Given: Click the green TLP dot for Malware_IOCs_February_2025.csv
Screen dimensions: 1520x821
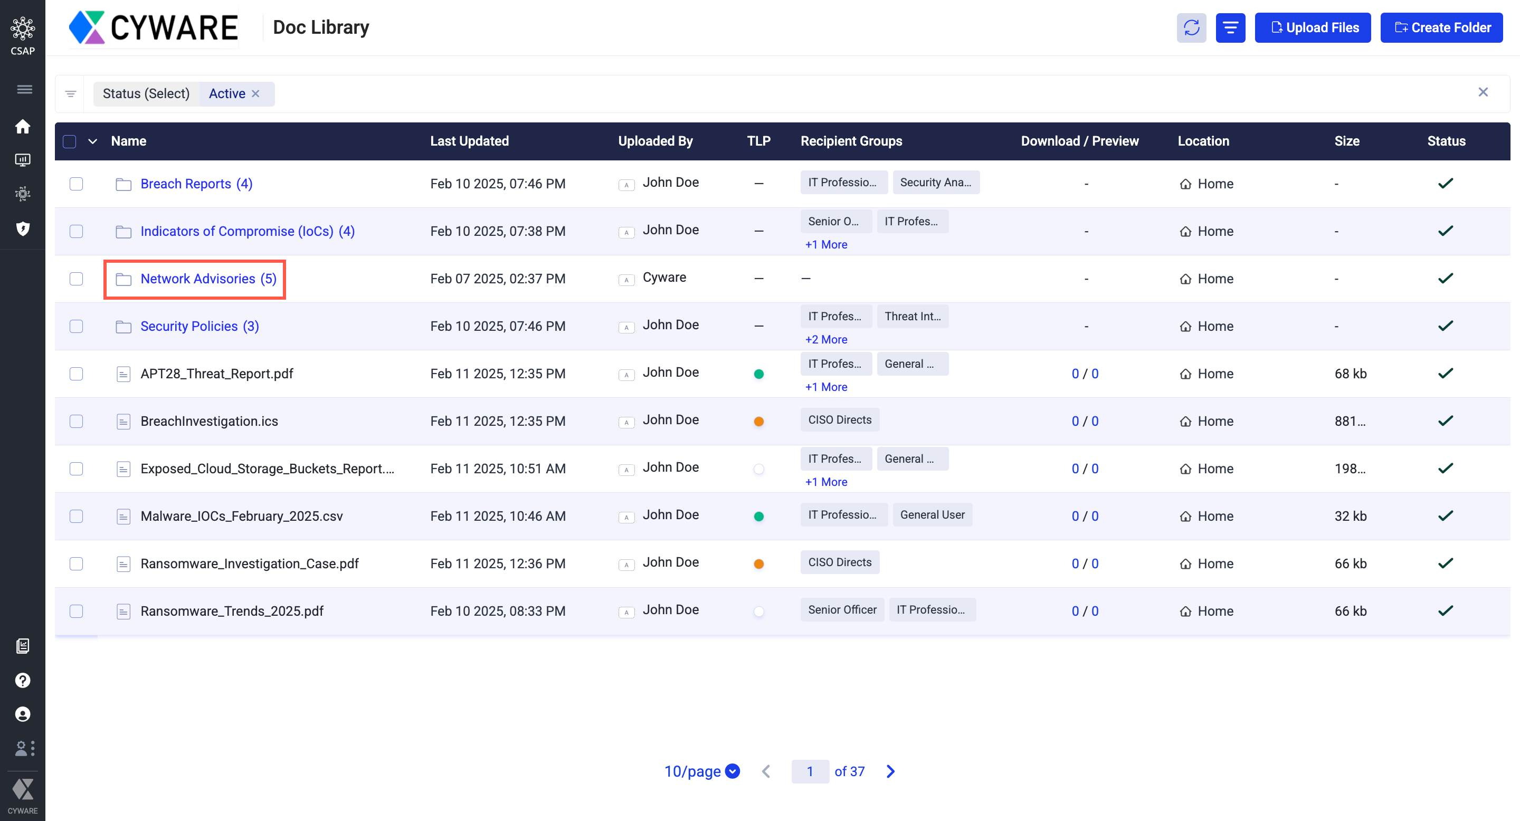Looking at the screenshot, I should 759,516.
